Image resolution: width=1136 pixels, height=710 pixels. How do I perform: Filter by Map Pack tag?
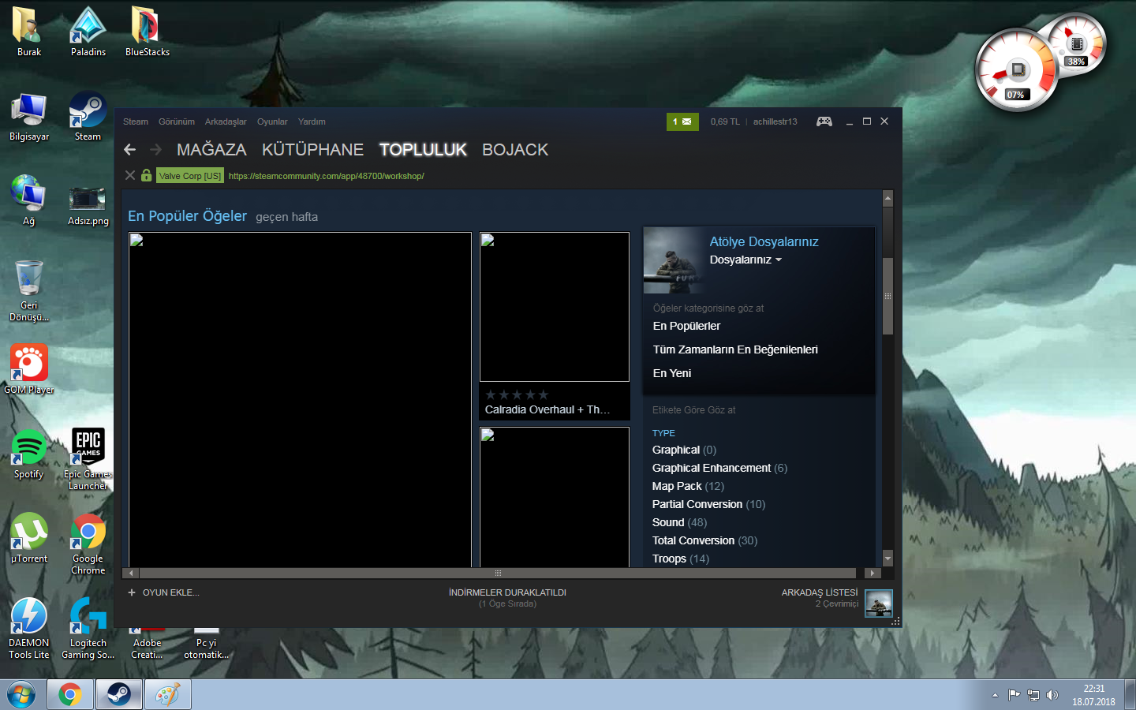[x=688, y=486]
